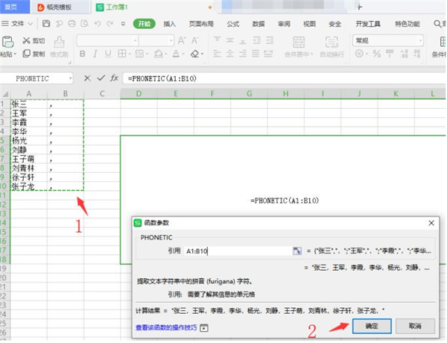The height and width of the screenshot is (343, 447).
Task: Open Insert Function via the fx icon
Action: click(x=114, y=78)
